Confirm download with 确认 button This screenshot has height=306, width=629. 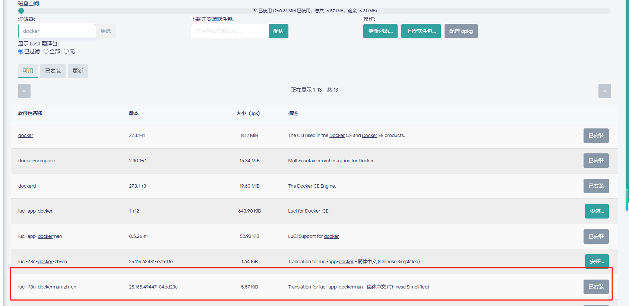(x=278, y=31)
